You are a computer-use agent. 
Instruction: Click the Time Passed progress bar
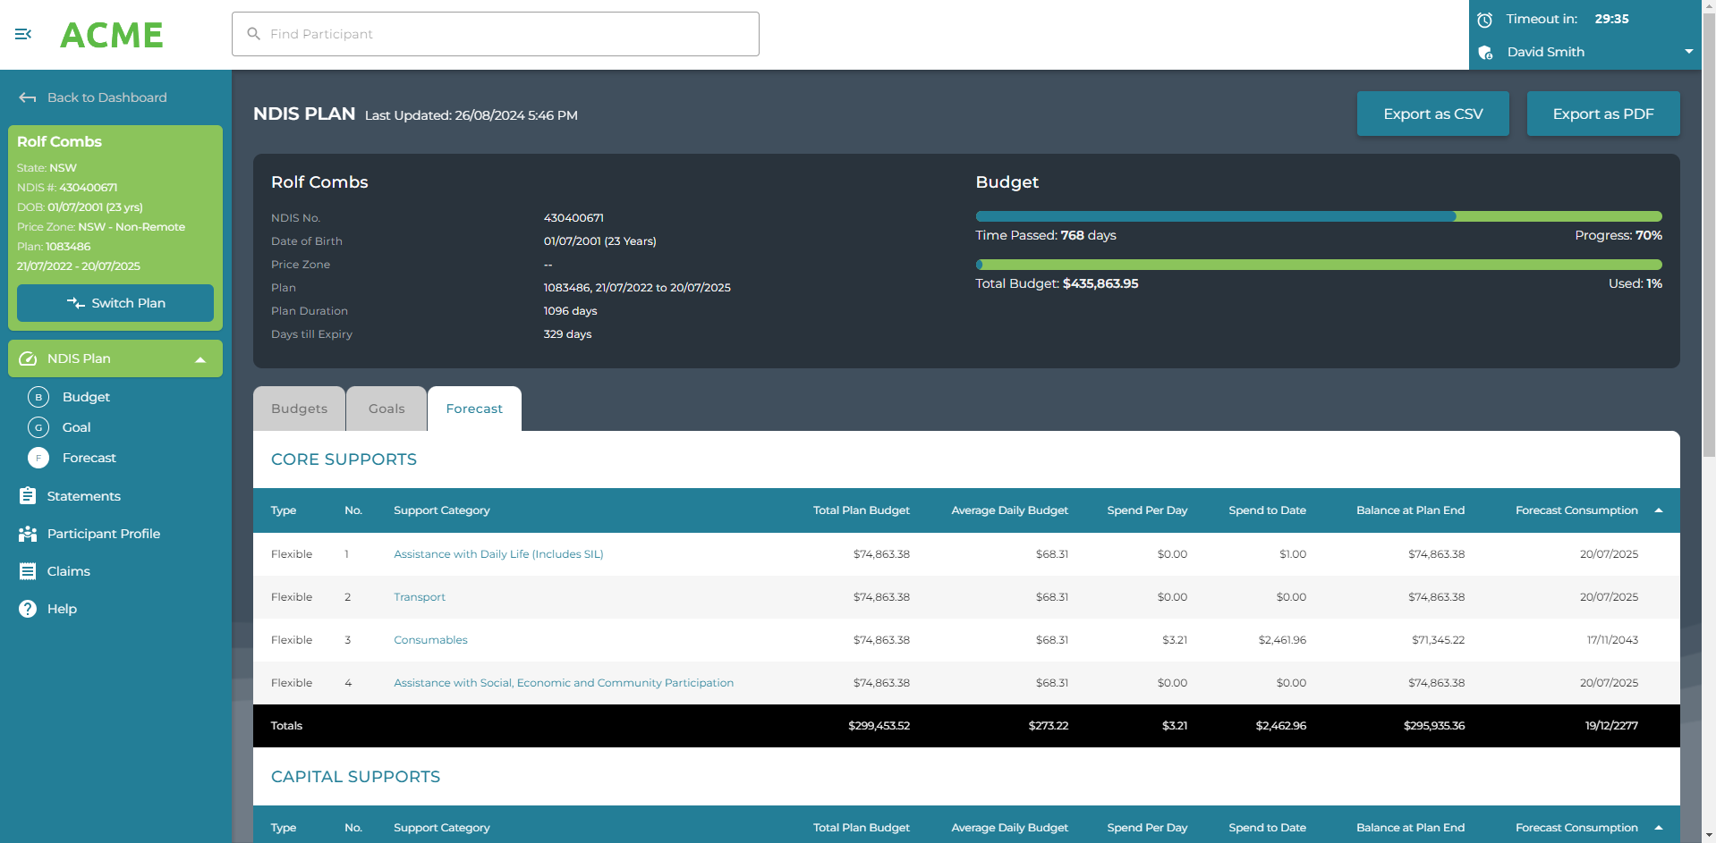(x=1319, y=216)
